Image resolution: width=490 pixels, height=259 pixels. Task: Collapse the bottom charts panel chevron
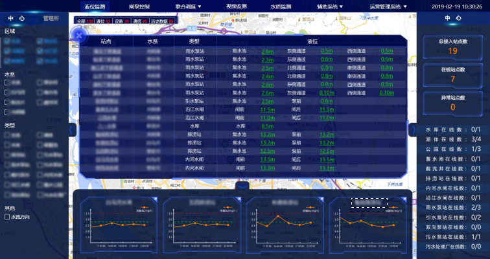coord(242,186)
